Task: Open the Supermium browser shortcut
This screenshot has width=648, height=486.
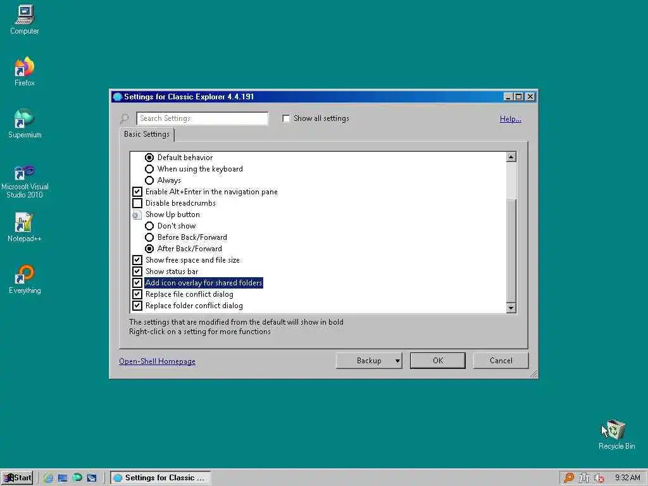Action: coord(25,123)
